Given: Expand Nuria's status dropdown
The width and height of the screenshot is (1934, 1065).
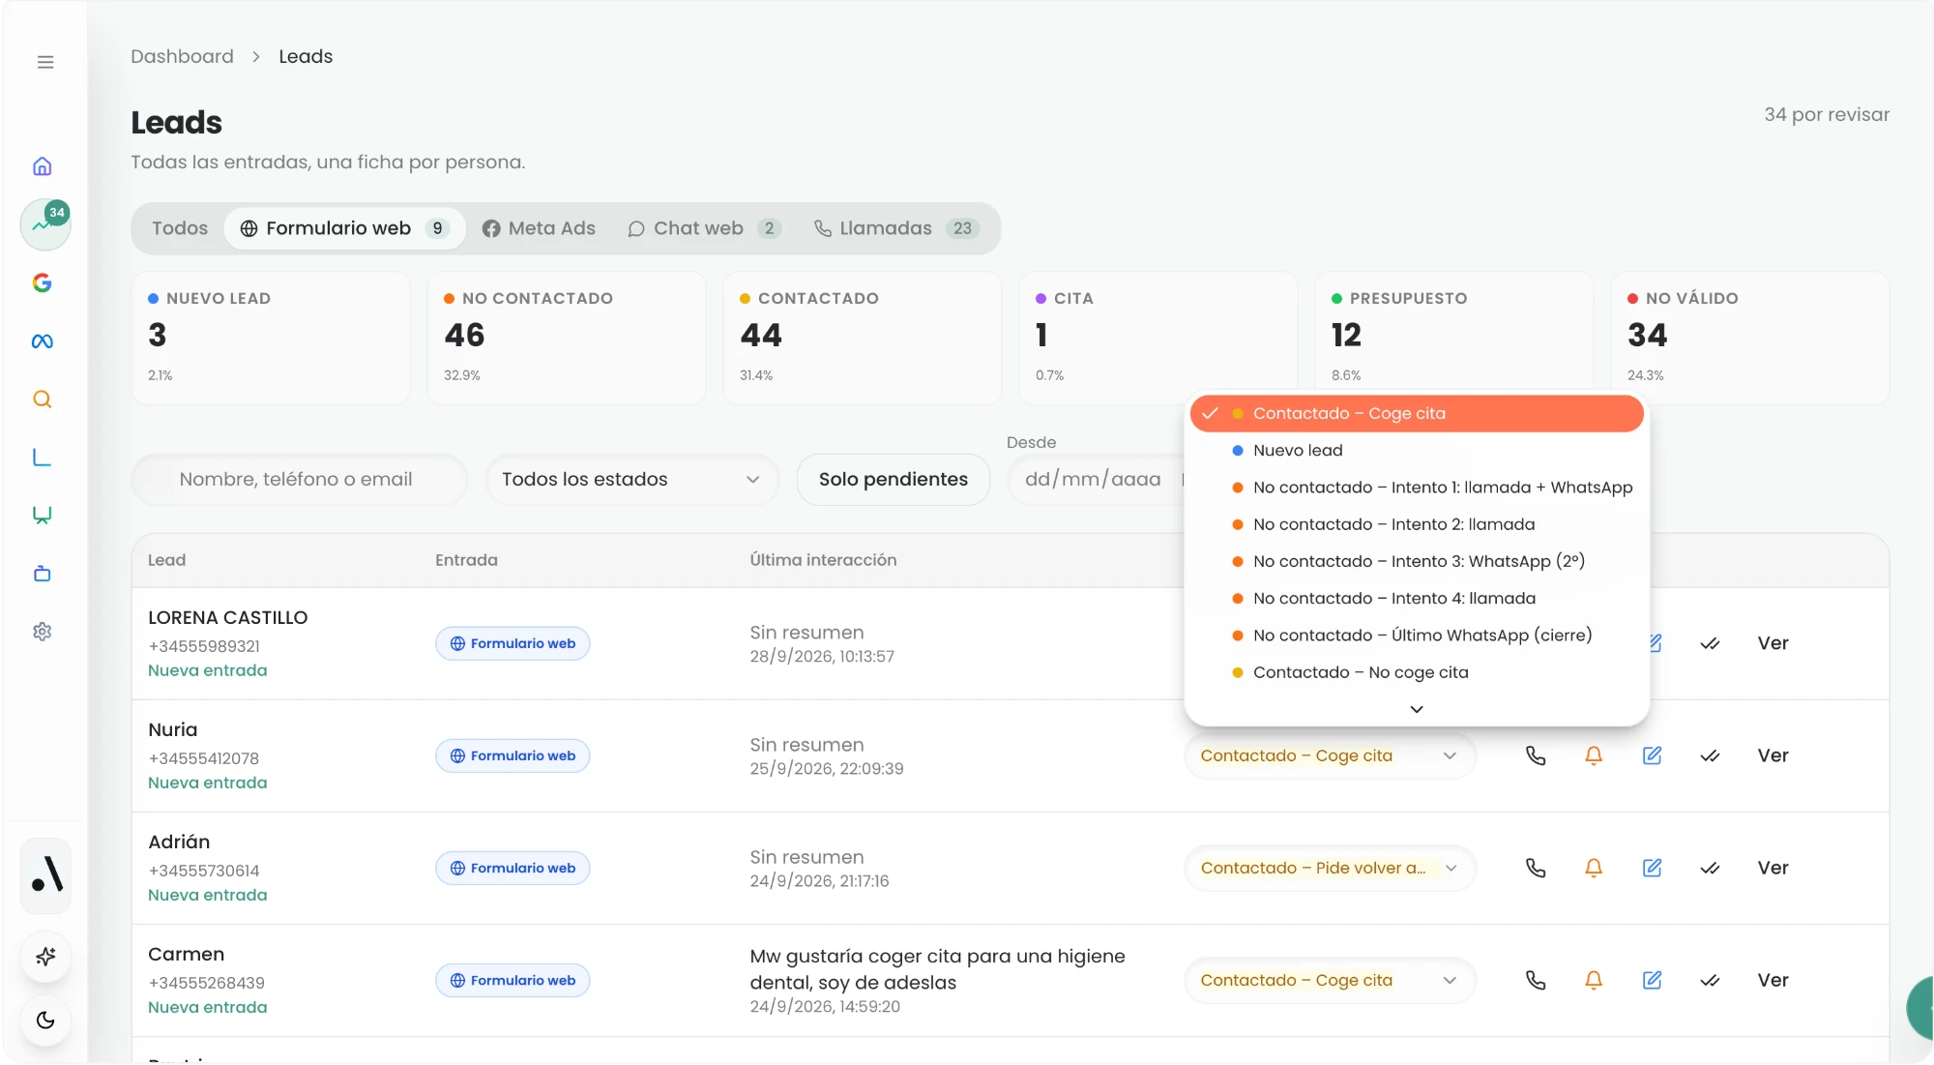Looking at the screenshot, I should (1330, 755).
